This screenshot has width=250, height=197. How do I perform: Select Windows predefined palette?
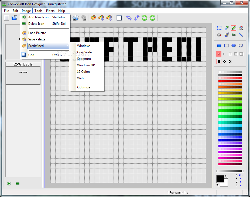87,46
